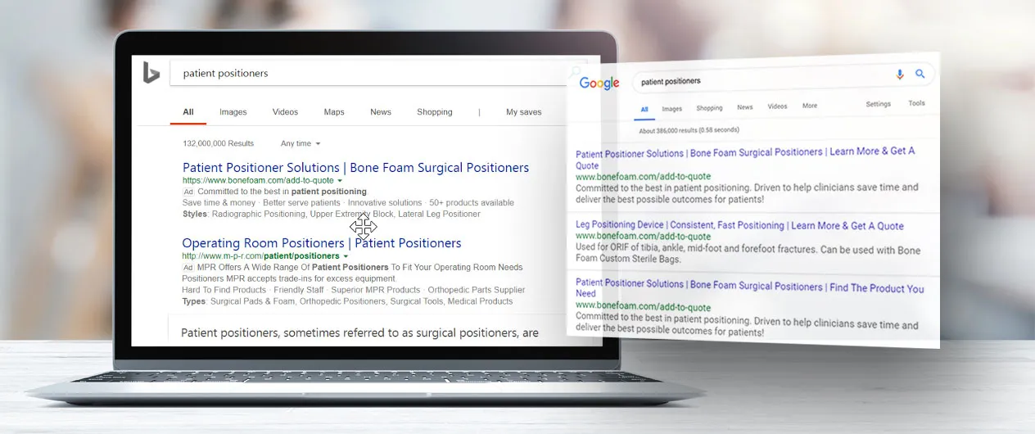Click About 386,000 results text

[x=689, y=130]
